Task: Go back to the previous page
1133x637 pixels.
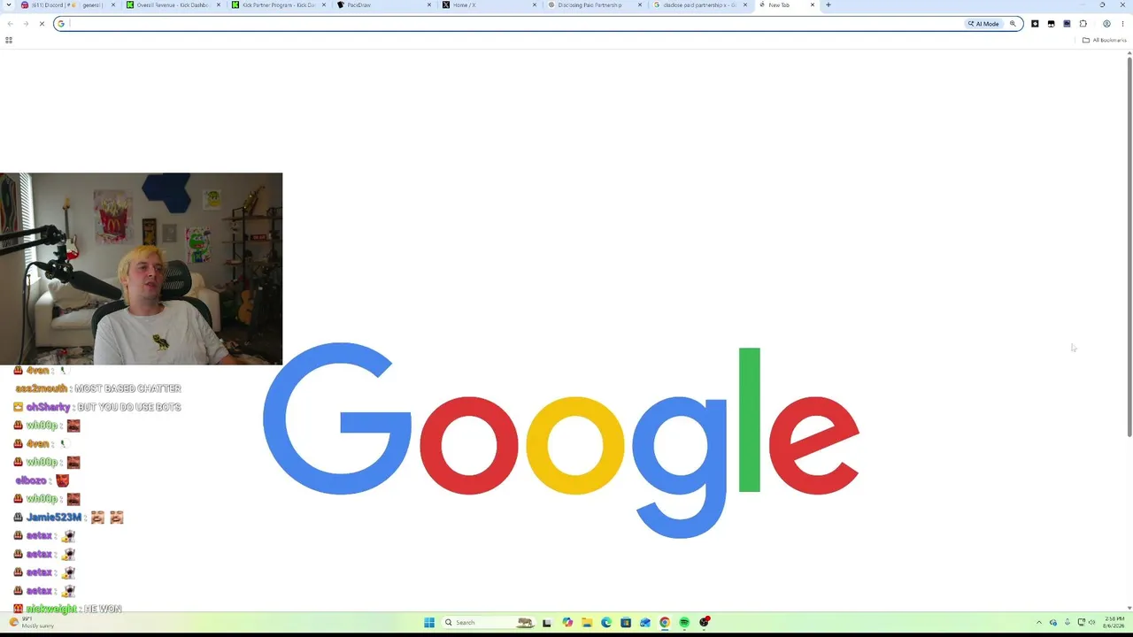Action: tap(10, 24)
